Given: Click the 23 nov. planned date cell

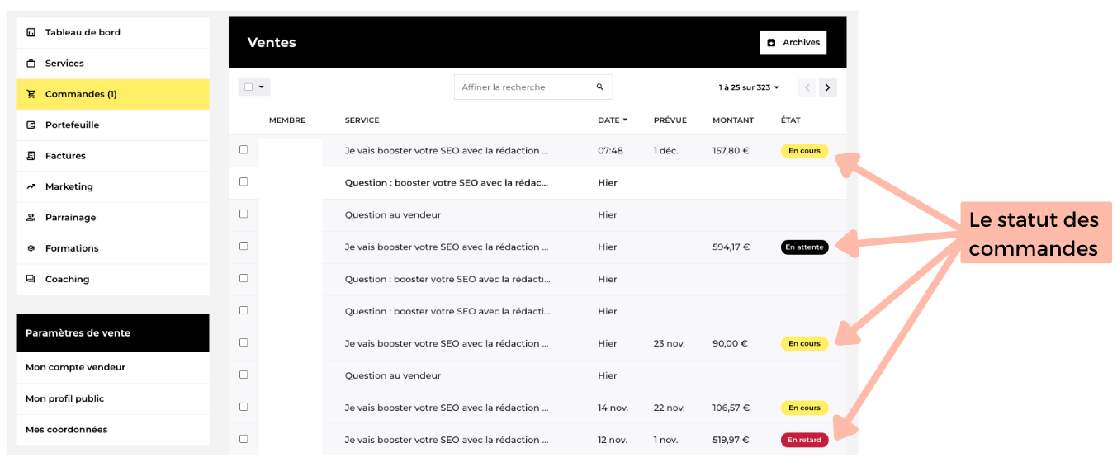Looking at the screenshot, I should [670, 343].
